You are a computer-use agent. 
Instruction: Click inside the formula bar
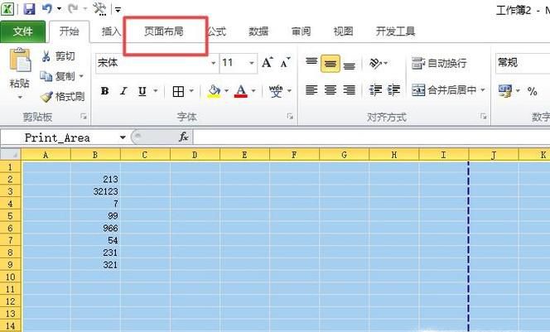tap(371, 137)
